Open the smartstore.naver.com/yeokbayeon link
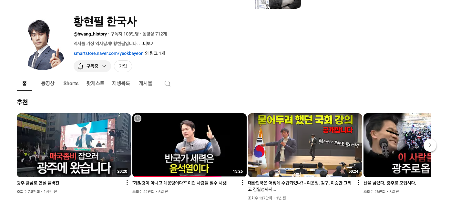Image resolution: width=450 pixels, height=214 pixels. point(108,53)
